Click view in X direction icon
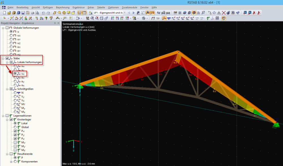This screenshot has width=283, height=166. click(x=113, y=18)
